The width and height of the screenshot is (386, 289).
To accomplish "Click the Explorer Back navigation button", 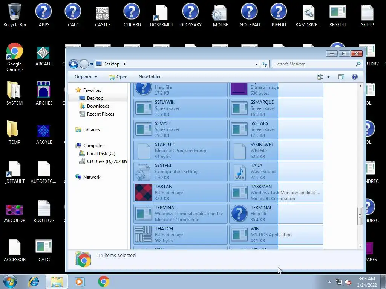I will (x=74, y=64).
